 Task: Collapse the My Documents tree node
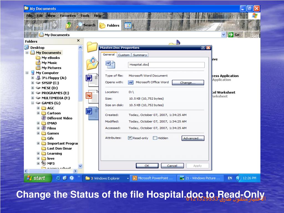point(27,53)
